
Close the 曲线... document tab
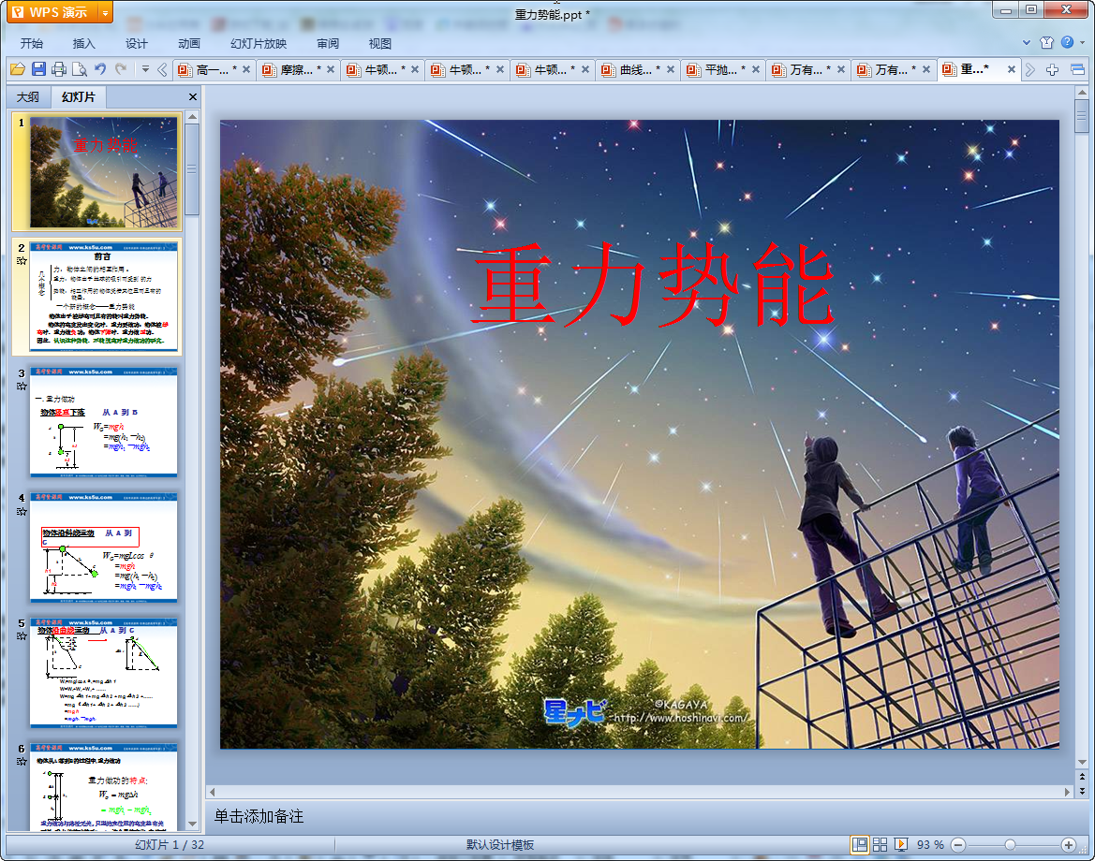coord(671,70)
